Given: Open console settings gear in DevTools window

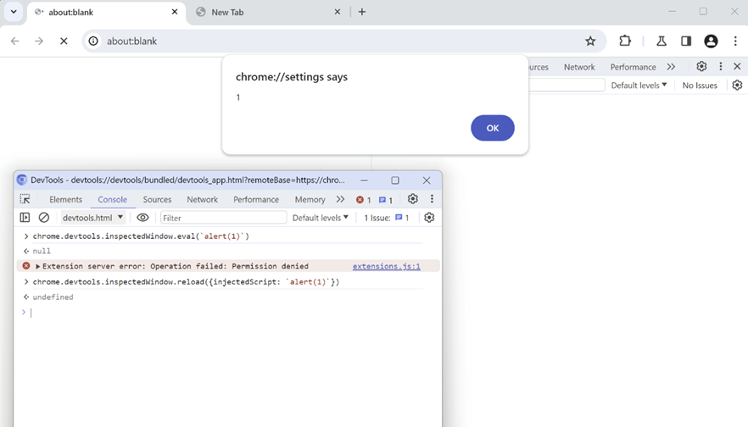Looking at the screenshot, I should point(429,217).
